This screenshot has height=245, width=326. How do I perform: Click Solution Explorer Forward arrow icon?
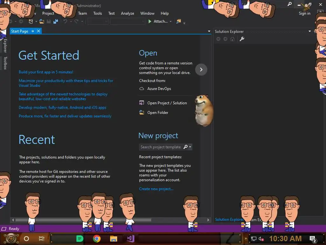coord(225,39)
